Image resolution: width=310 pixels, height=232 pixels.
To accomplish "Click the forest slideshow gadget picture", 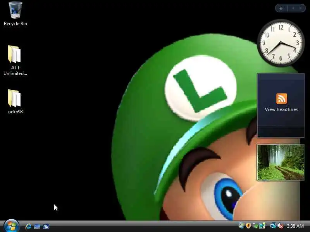I will (x=281, y=162).
